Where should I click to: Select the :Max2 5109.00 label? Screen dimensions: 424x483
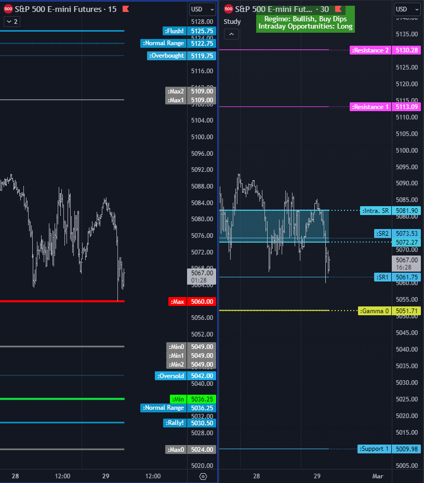pos(190,91)
